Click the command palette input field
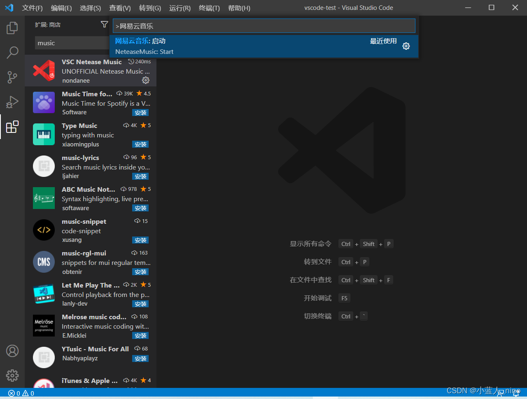Screen dimensions: 527x399 pyautogui.click(x=264, y=26)
